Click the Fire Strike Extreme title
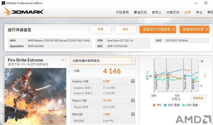The image size is (213, 125). (x=25, y=60)
